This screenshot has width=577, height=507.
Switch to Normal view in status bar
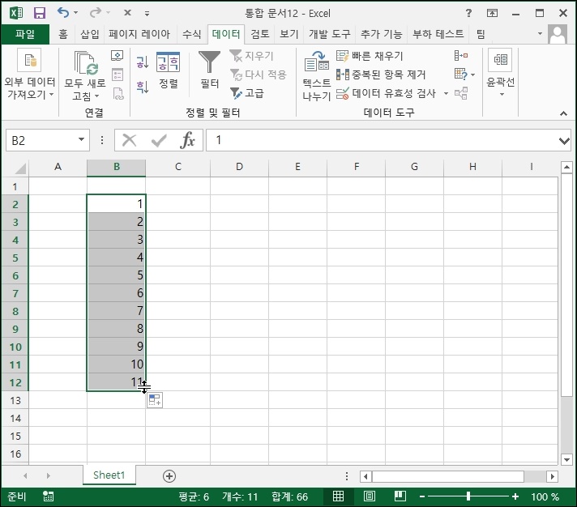click(338, 496)
